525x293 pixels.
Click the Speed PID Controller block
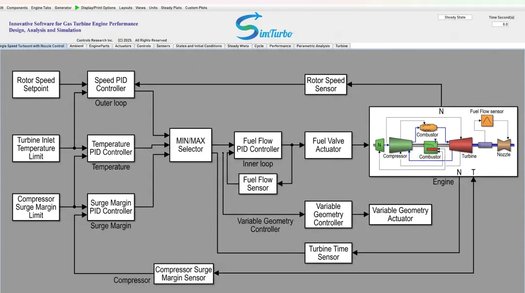point(111,85)
